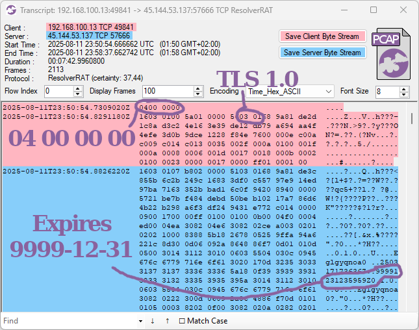Minimize the Transcript window
The height and width of the screenshot is (330, 419).
point(344,10)
